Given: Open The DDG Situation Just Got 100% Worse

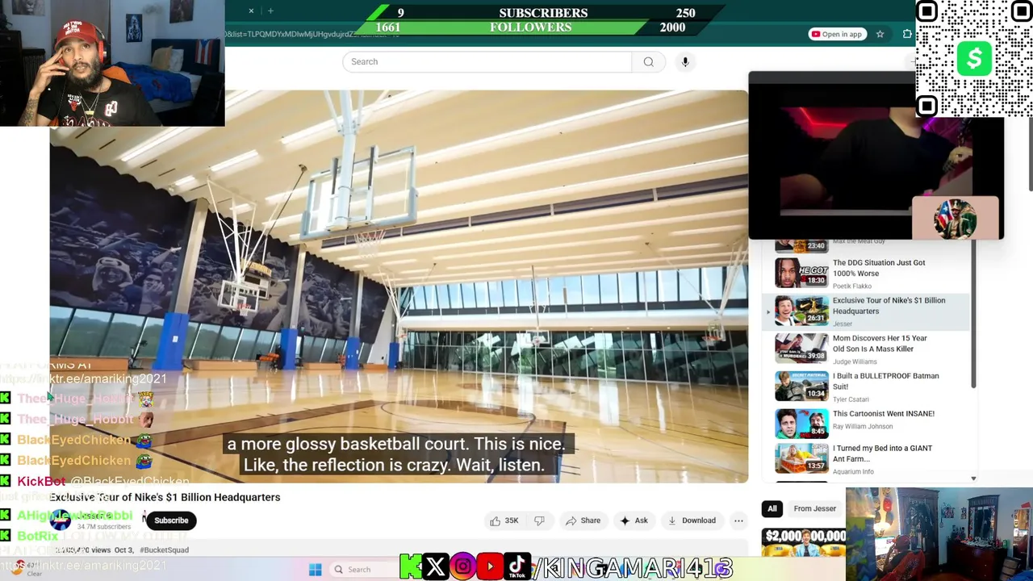Looking at the screenshot, I should point(879,268).
